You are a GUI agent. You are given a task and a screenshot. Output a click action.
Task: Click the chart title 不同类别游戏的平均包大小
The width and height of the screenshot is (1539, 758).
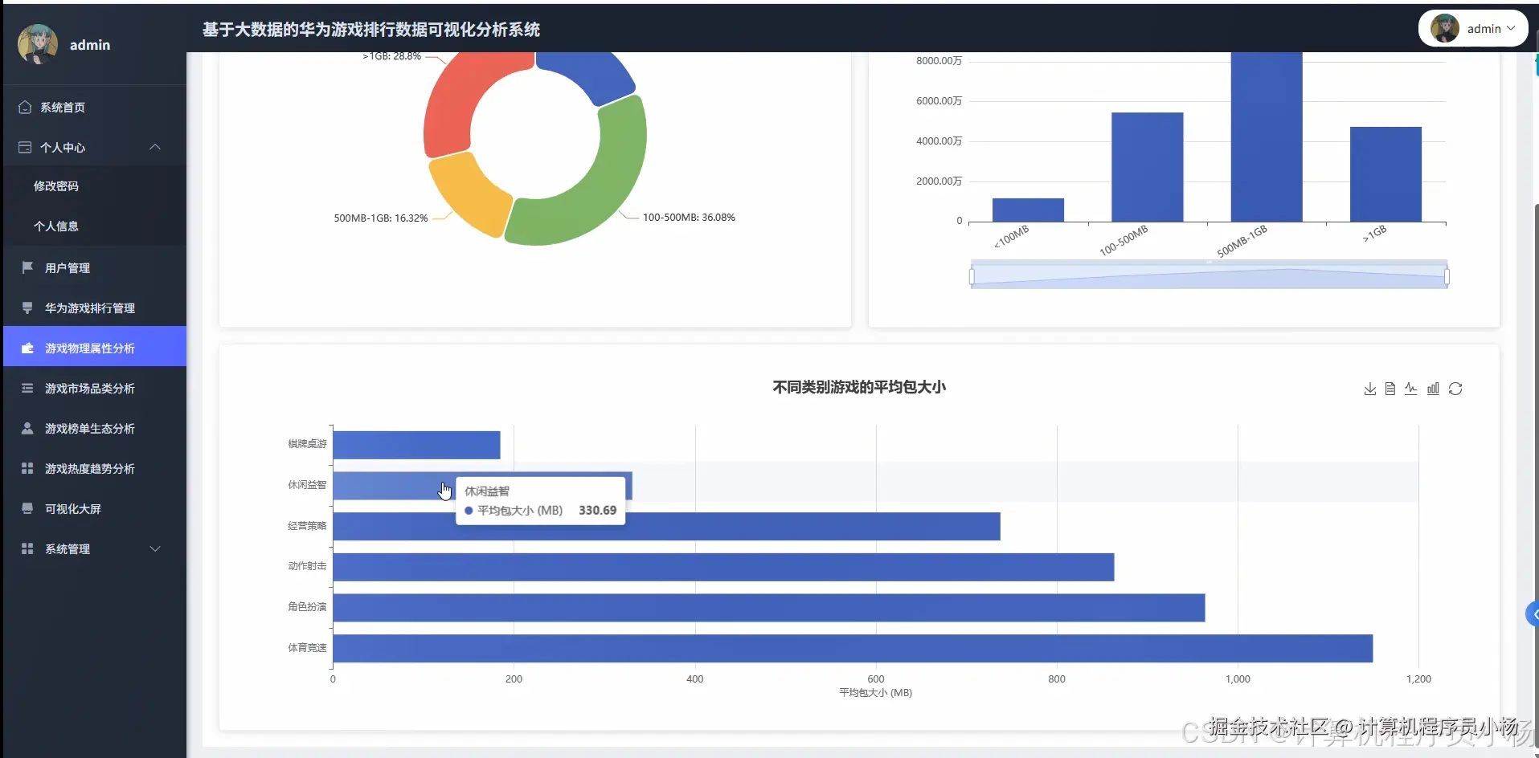859,387
